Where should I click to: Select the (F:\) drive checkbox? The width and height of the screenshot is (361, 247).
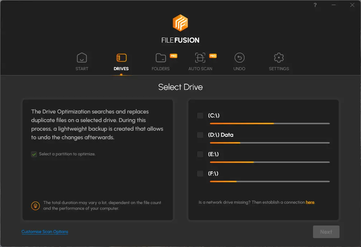pyautogui.click(x=200, y=174)
